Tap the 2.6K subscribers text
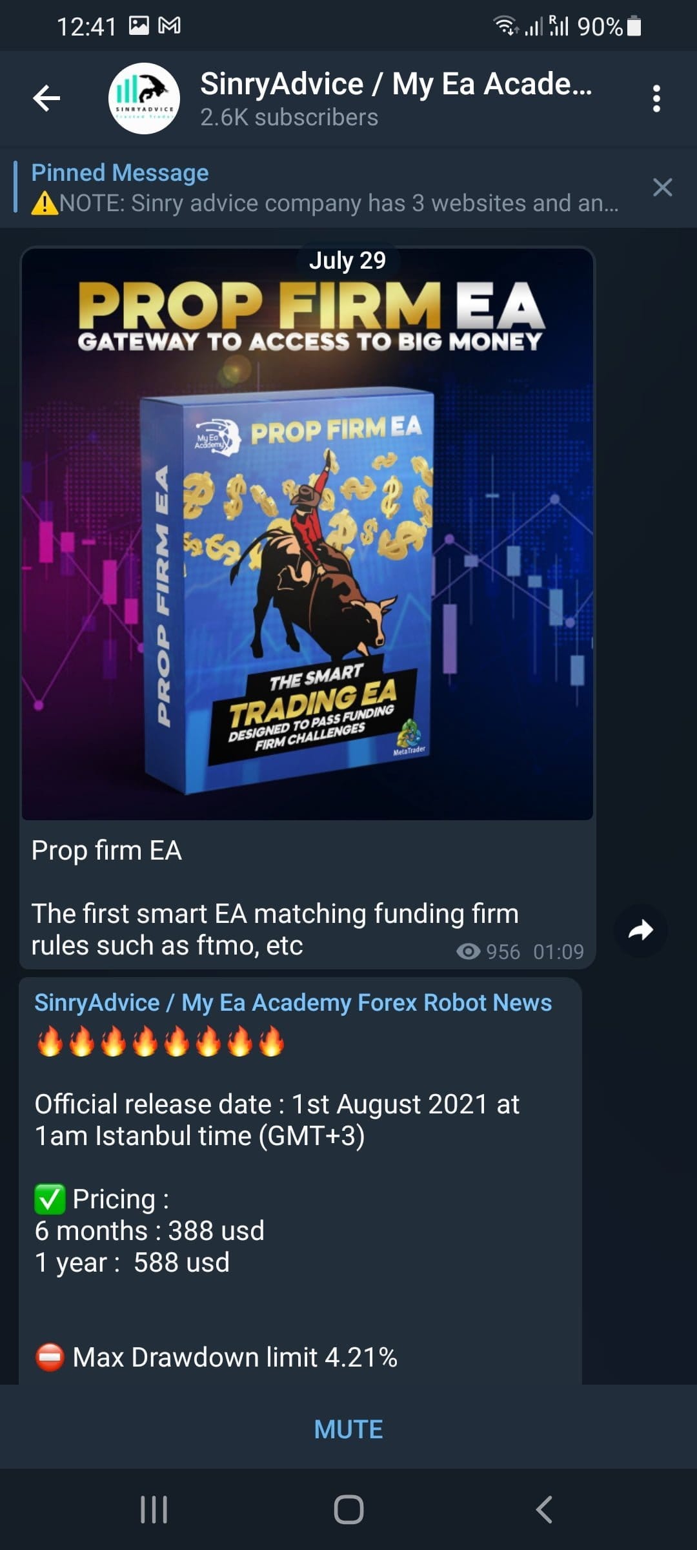Screen dimensions: 697x1550 pyautogui.click(x=289, y=118)
